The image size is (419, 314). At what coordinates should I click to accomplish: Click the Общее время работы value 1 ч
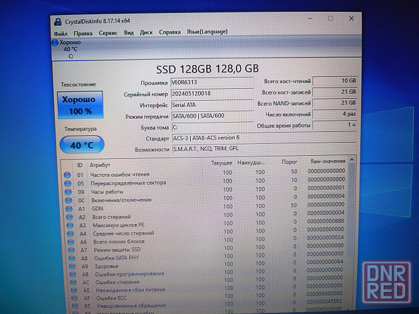335,125
